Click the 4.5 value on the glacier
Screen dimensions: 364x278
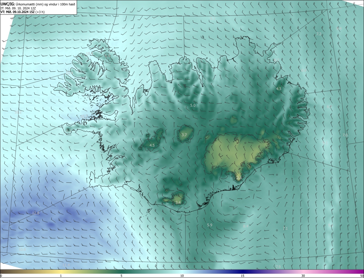pyautogui.click(x=152, y=146)
